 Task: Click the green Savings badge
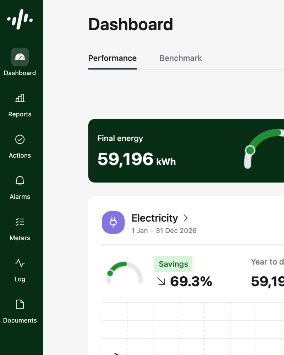(x=173, y=264)
